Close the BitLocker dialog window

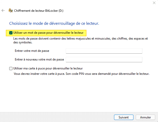[154, 3]
